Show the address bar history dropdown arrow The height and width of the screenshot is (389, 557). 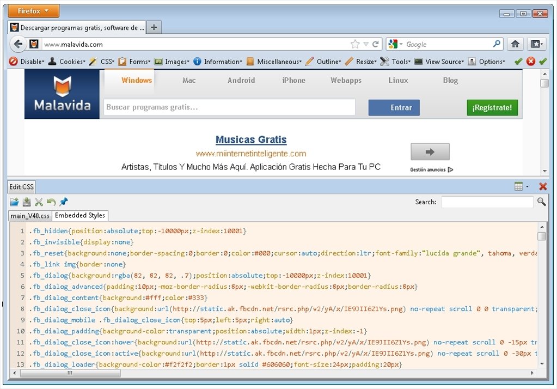pos(366,44)
